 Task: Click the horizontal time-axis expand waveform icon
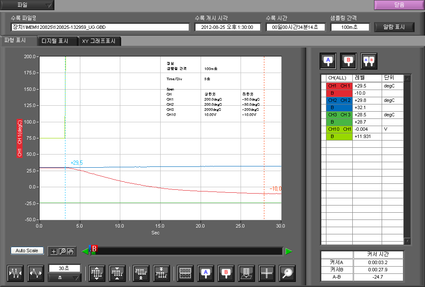click(x=36, y=273)
